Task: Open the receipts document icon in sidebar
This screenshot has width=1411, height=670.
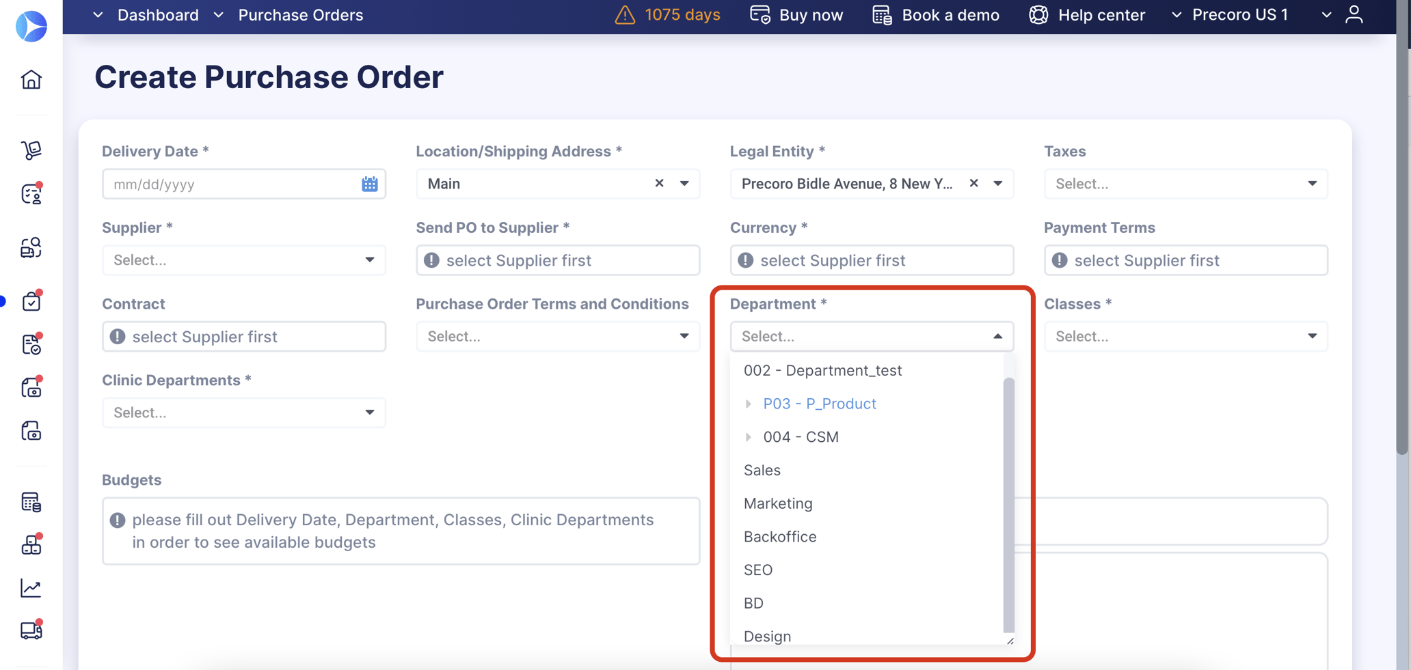Action: pyautogui.click(x=31, y=345)
